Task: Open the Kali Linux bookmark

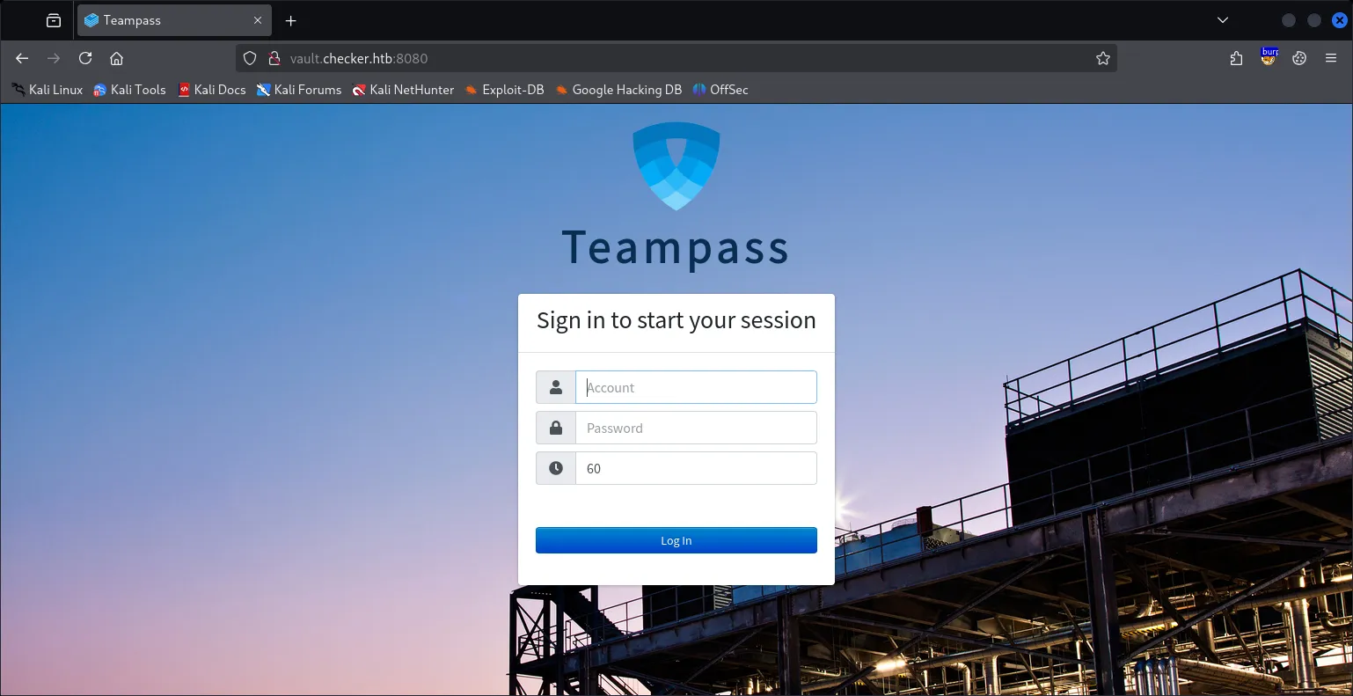Action: [x=48, y=90]
